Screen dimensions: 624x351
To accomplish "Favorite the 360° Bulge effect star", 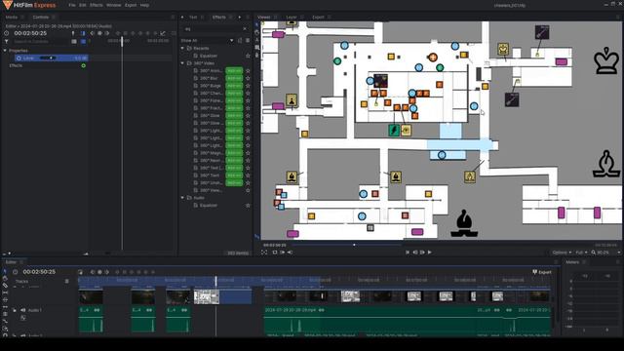I will coord(248,86).
